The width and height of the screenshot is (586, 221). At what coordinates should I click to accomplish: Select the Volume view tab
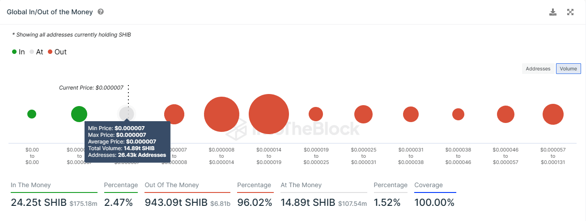[569, 69]
